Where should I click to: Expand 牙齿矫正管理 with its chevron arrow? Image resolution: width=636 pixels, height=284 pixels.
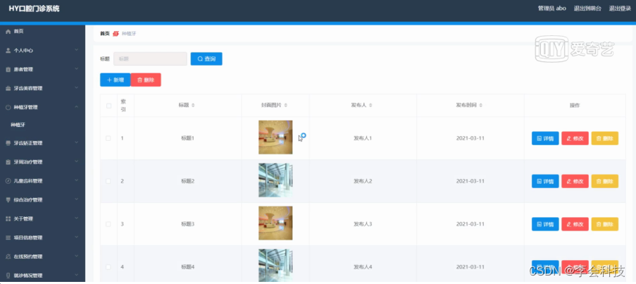click(77, 143)
